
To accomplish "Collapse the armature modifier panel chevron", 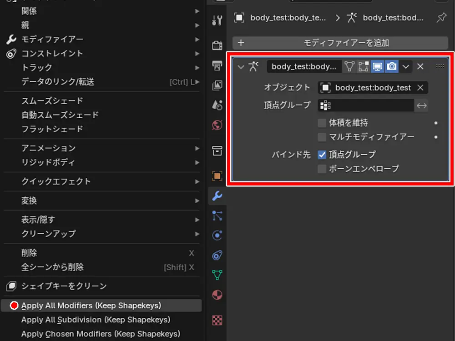I will click(241, 66).
